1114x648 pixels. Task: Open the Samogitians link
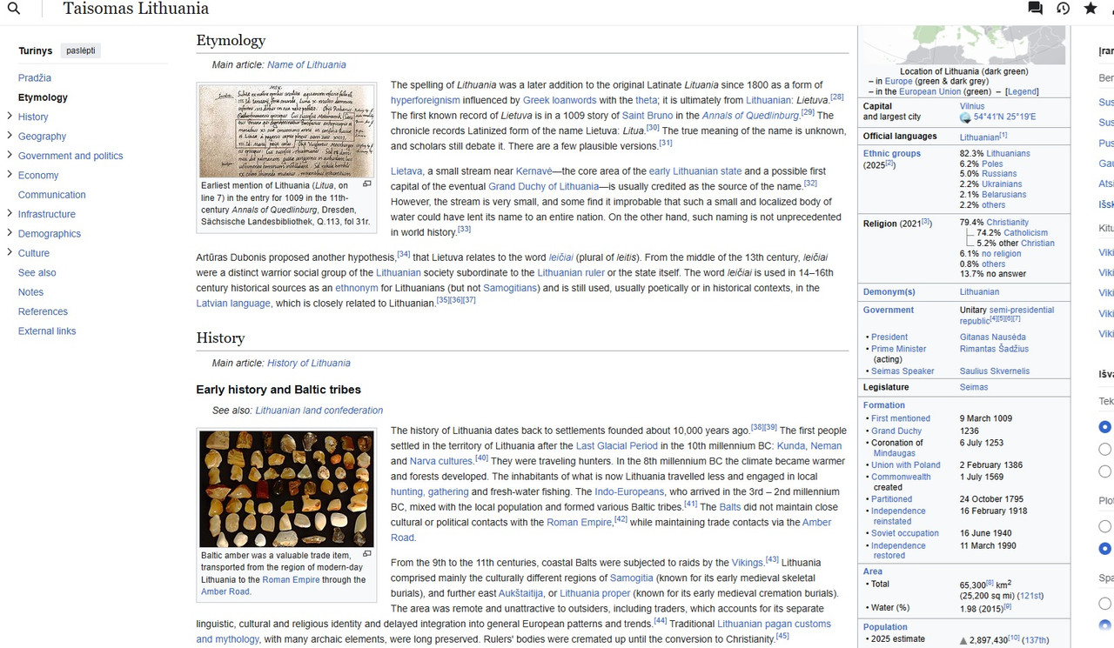coord(511,288)
